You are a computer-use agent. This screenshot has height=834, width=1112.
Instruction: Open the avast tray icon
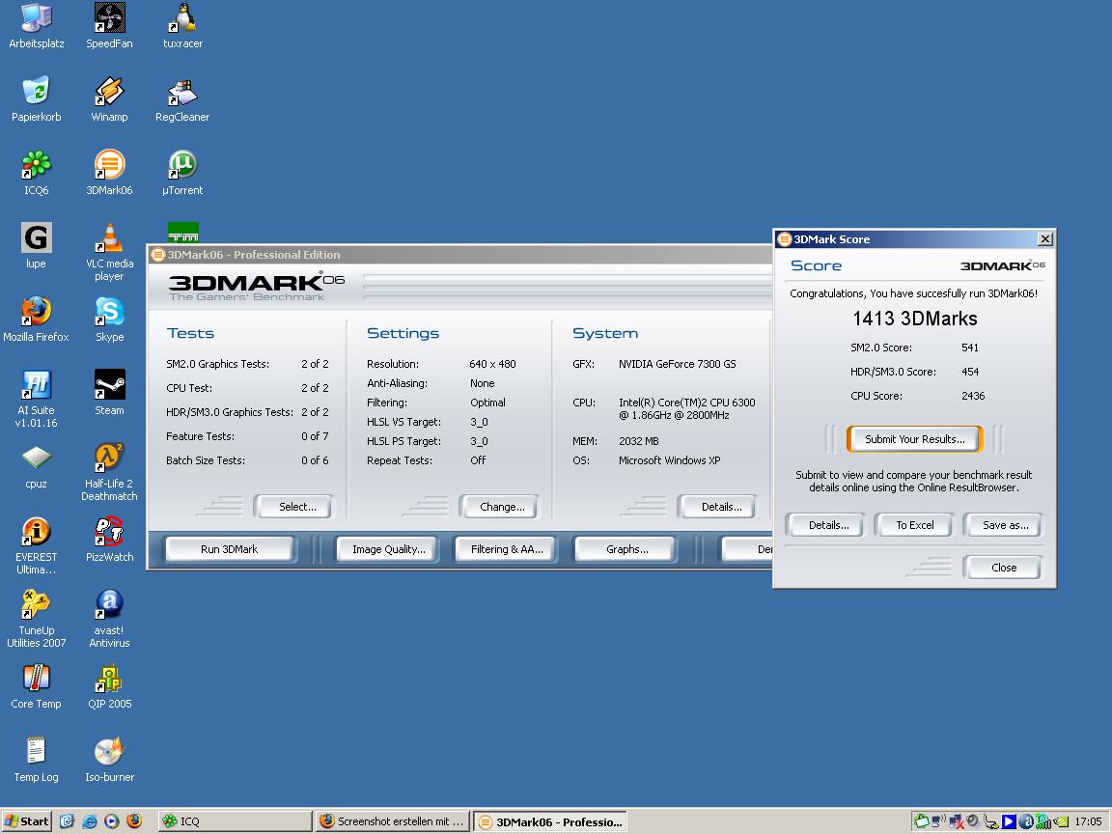1025,821
